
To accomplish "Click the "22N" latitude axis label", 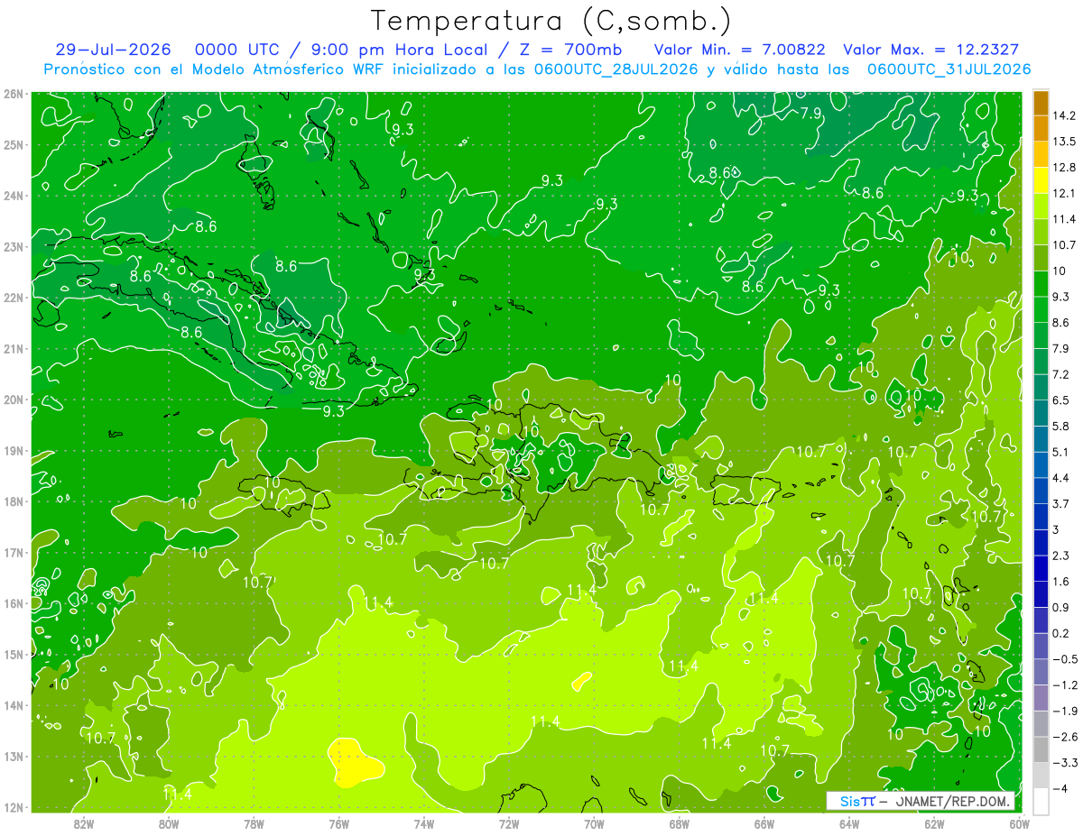I will point(13,298).
